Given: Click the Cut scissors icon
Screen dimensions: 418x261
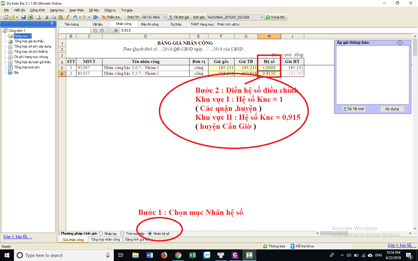Looking at the screenshot, I should (47, 17).
